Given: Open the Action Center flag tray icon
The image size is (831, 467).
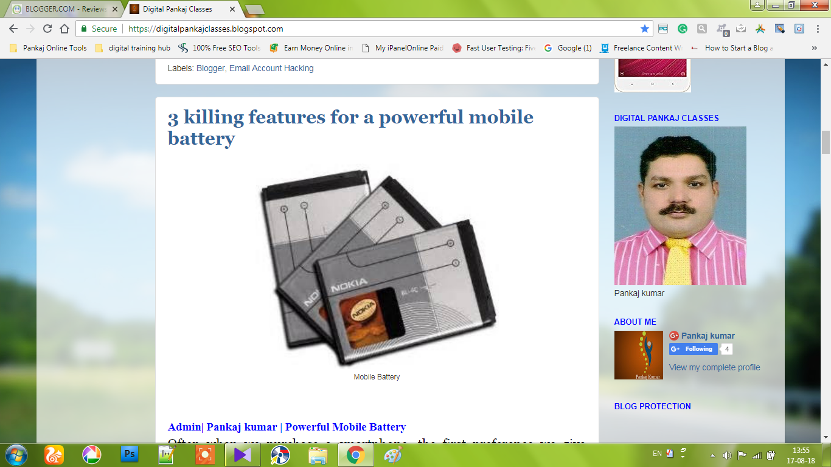Looking at the screenshot, I should point(742,455).
